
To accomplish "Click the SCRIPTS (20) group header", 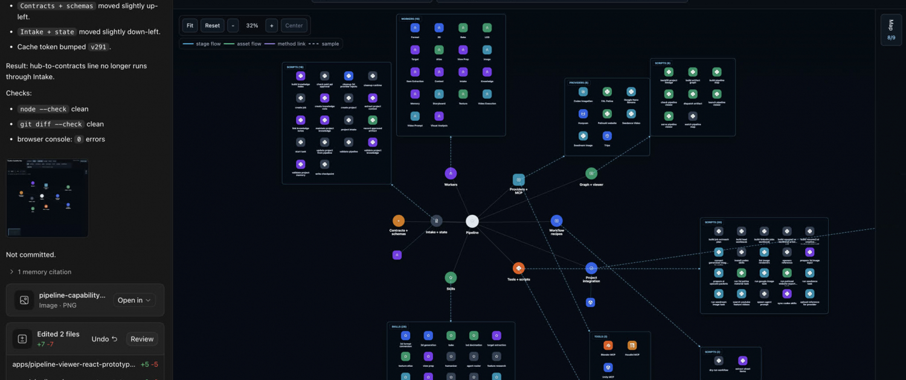I will click(x=713, y=222).
